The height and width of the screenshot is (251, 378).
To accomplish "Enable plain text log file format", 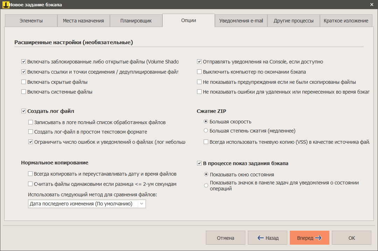I will (31, 132).
